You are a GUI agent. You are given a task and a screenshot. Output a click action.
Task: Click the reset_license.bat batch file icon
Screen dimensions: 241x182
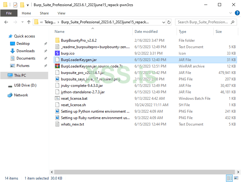(57, 98)
